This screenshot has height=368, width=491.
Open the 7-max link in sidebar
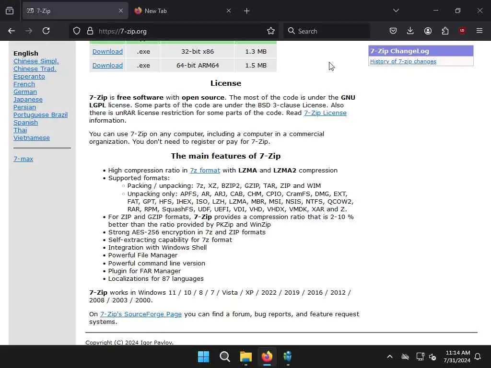click(23, 159)
